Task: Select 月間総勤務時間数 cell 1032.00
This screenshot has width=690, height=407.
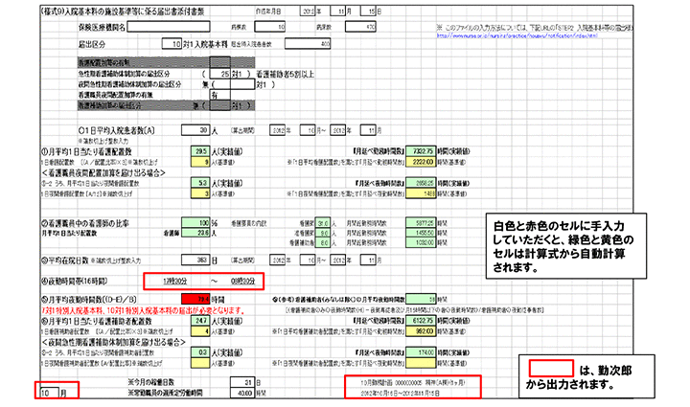Action: [421, 242]
